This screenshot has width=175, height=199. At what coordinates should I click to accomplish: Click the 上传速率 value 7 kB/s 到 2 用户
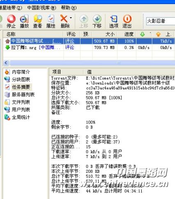104,156
